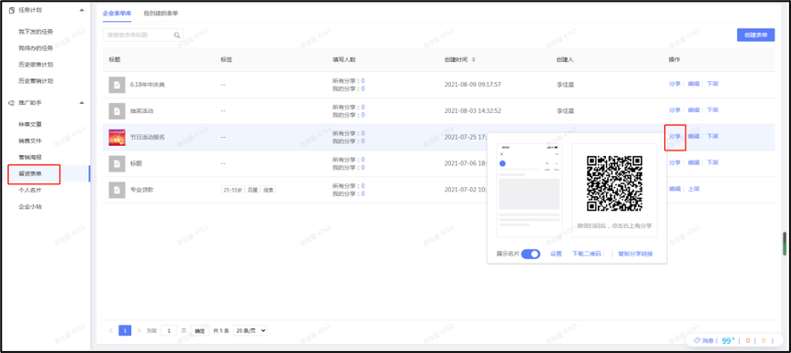
Task: Open 企业小站 in the sidebar
Action: click(x=30, y=206)
